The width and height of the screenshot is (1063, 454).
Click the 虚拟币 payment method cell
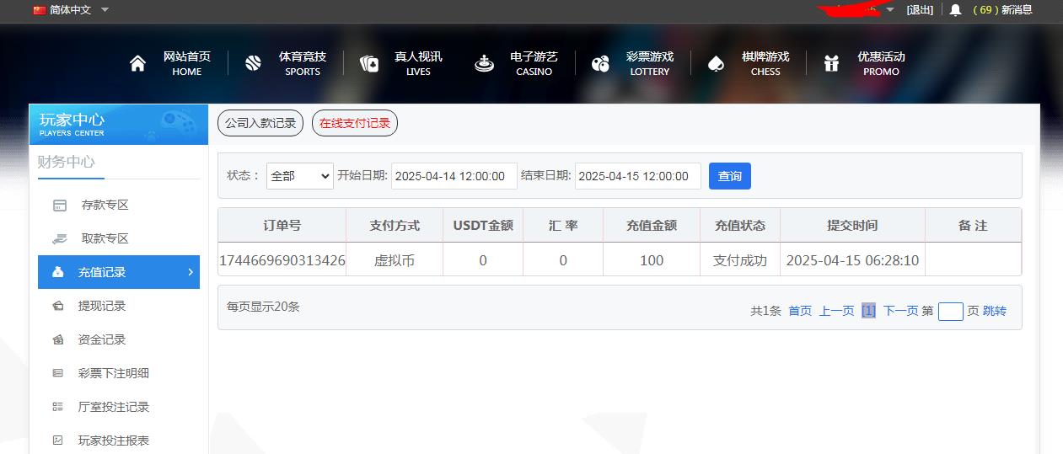pos(395,260)
